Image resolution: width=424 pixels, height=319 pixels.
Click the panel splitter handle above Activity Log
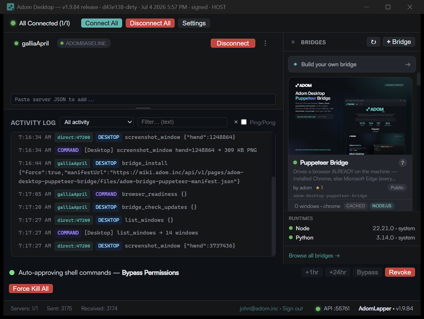point(143,108)
